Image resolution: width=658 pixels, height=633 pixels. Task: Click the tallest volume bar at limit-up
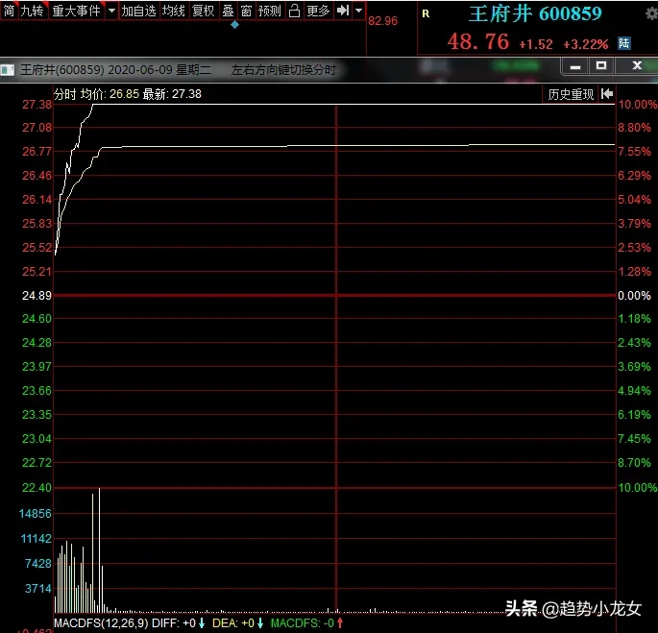100,549
